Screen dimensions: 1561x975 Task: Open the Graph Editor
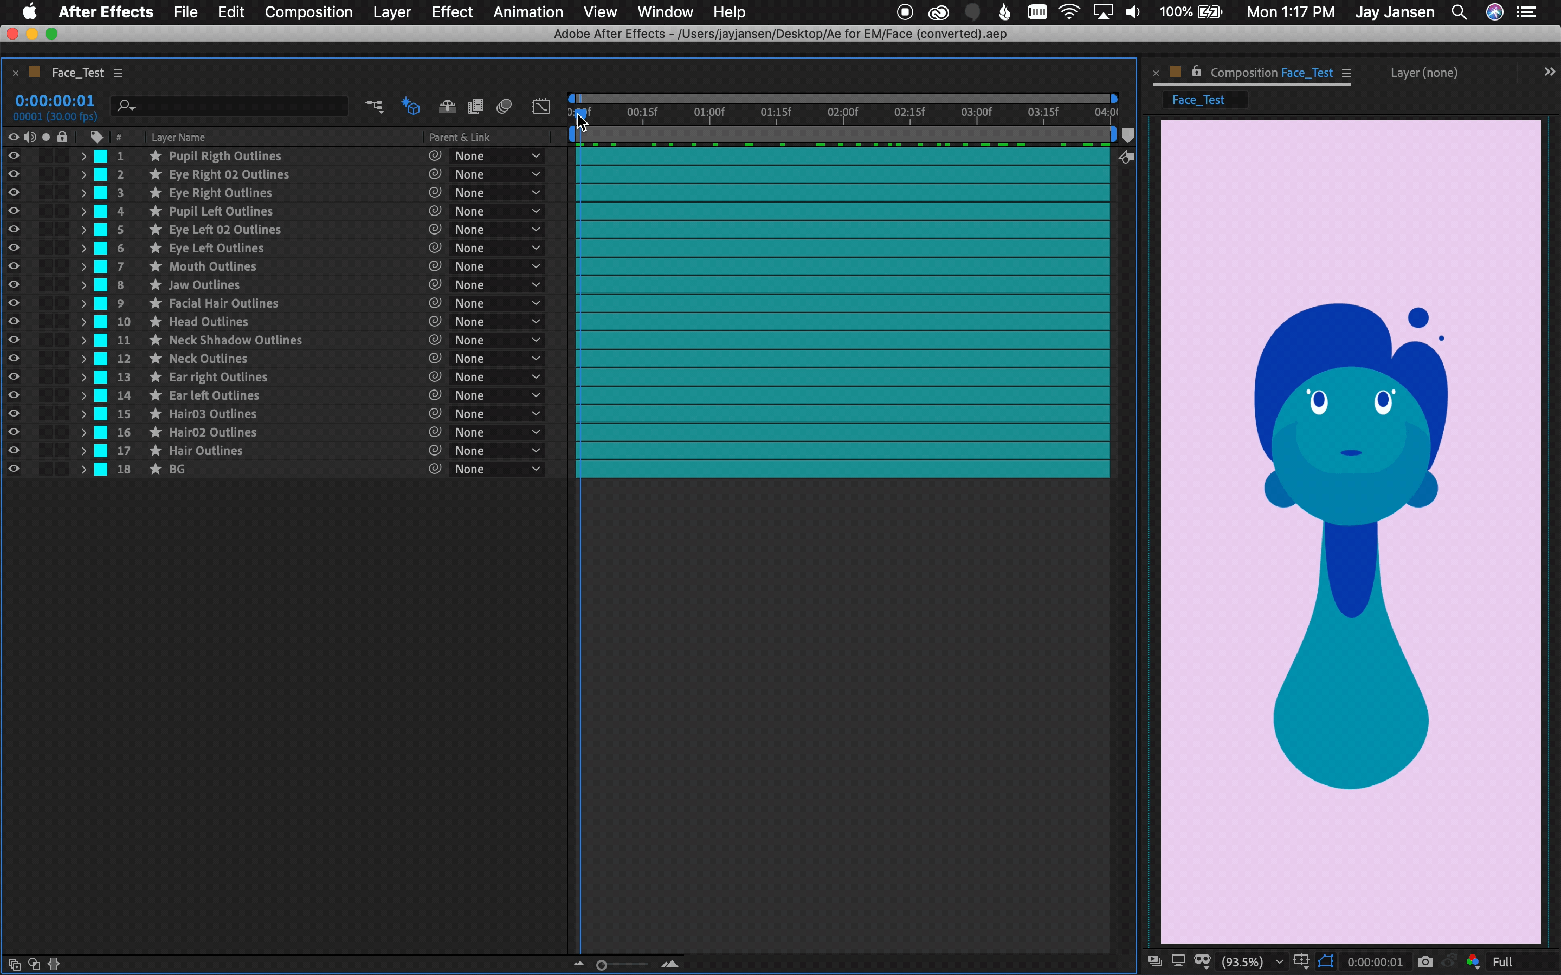[541, 106]
